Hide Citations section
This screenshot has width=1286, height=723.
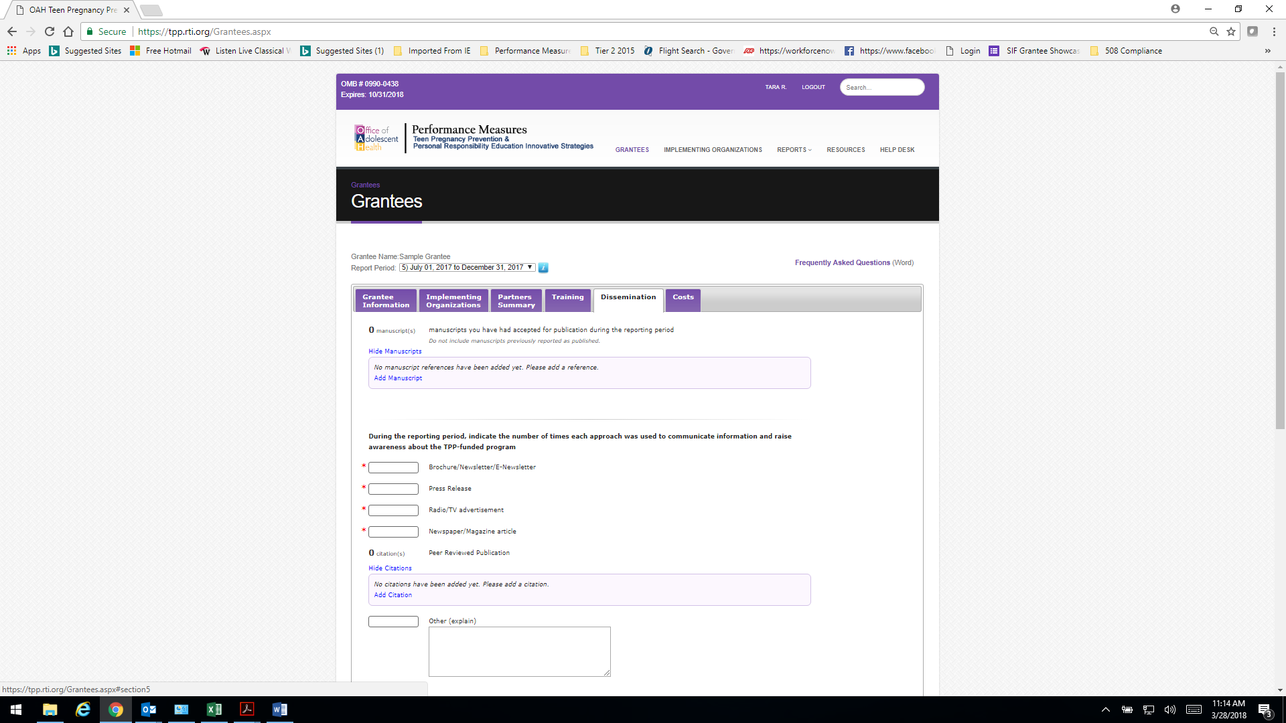point(390,568)
